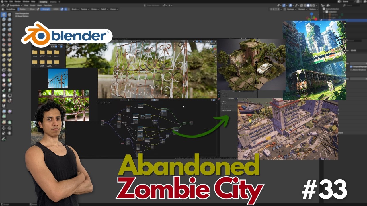
Task: Click the zoom magnifier icon in gate viewport
Action: tap(215, 54)
